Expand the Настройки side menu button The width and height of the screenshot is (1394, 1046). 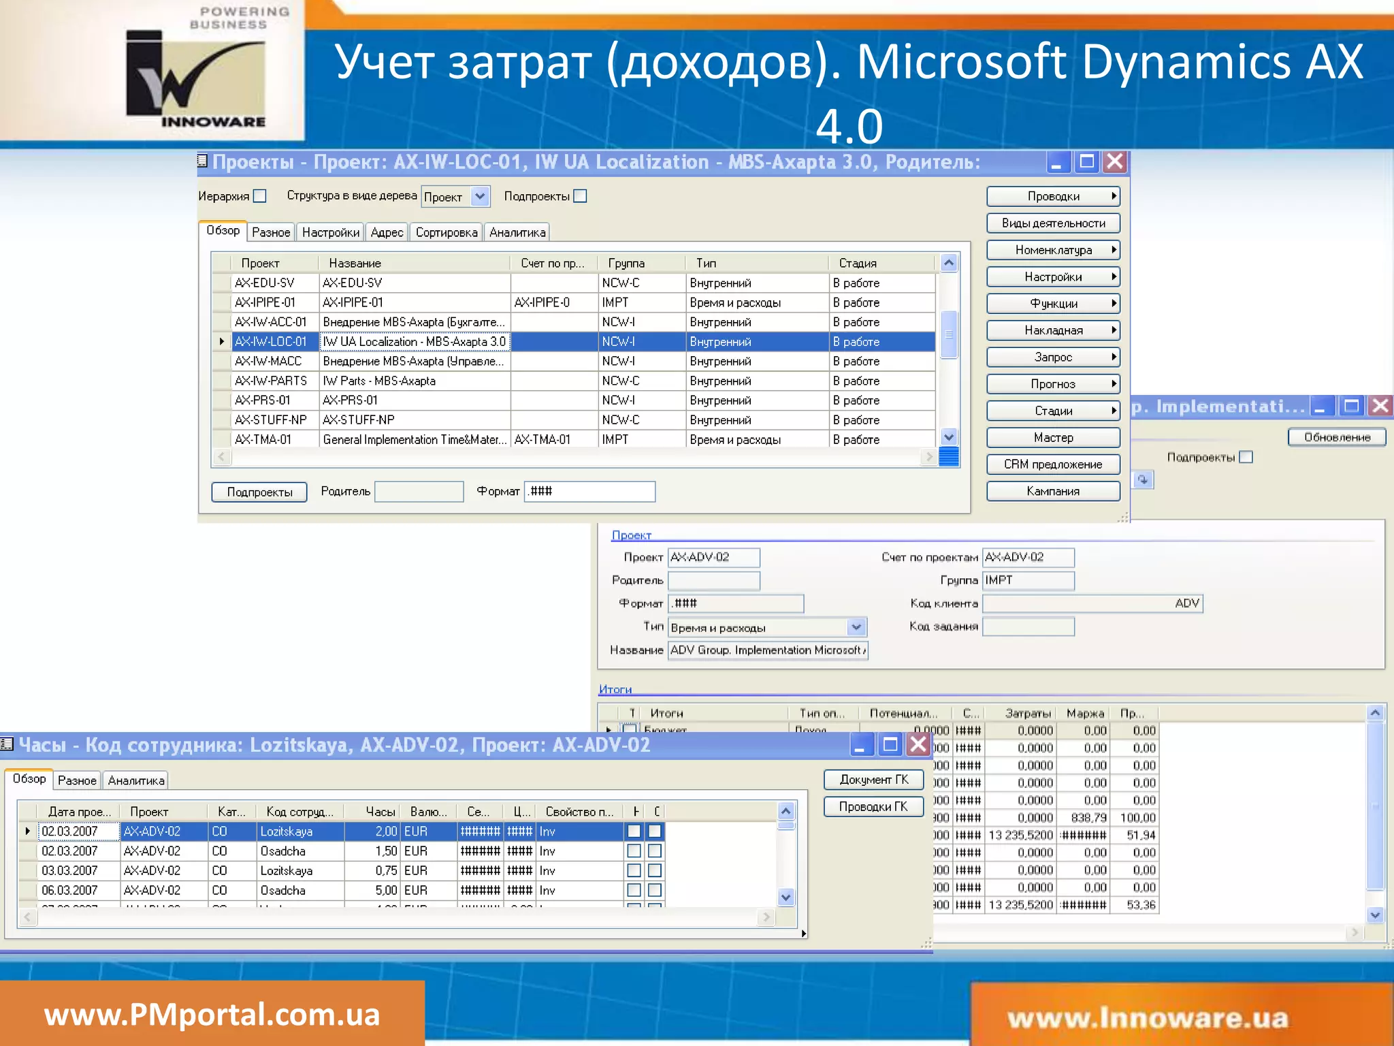click(x=1053, y=276)
